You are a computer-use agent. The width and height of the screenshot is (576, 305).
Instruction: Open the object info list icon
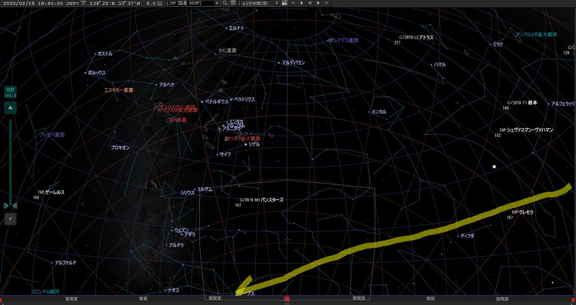point(233,3)
